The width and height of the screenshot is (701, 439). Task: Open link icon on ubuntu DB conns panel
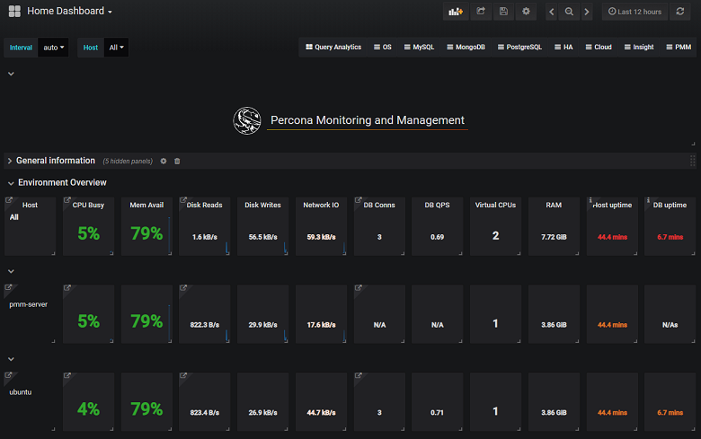358,375
